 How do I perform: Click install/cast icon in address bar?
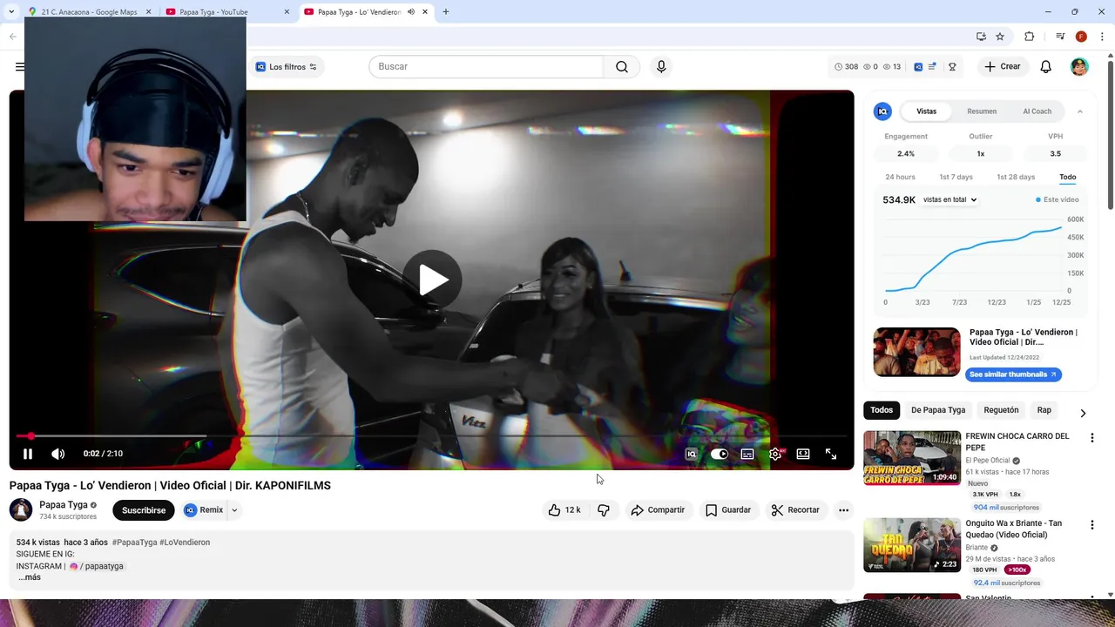(981, 37)
